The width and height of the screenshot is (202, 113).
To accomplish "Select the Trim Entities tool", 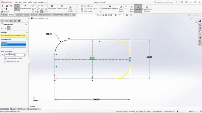I will (52, 7).
